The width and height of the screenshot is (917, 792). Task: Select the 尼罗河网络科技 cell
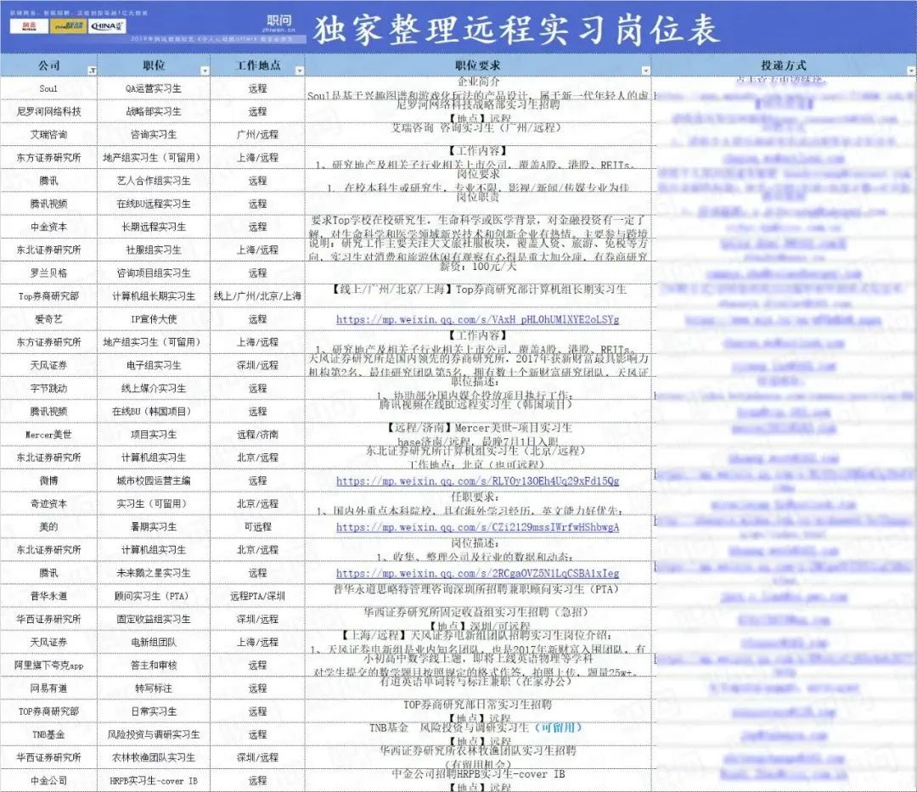click(48, 111)
